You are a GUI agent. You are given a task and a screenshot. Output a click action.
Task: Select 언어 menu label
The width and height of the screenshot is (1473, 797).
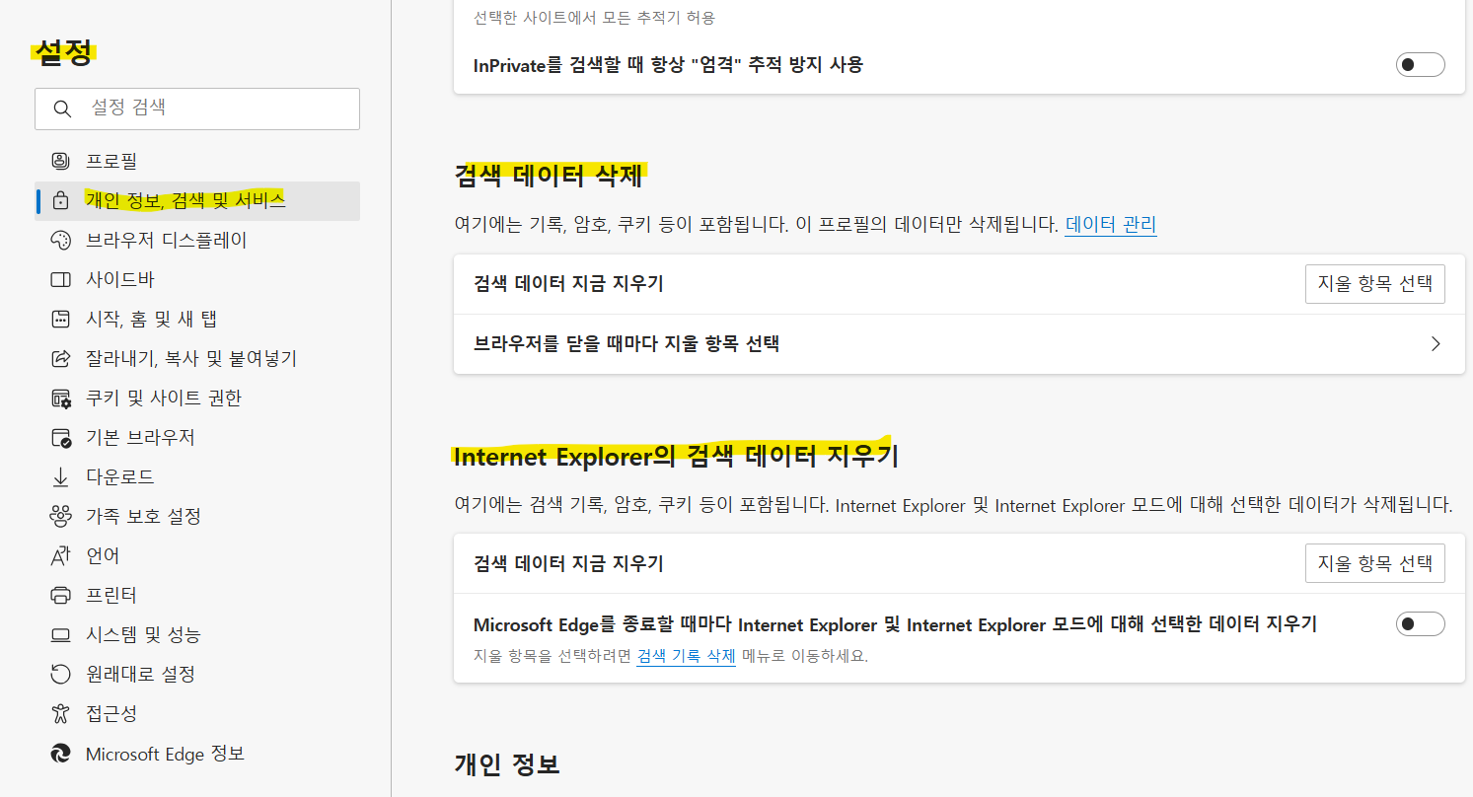pos(103,555)
